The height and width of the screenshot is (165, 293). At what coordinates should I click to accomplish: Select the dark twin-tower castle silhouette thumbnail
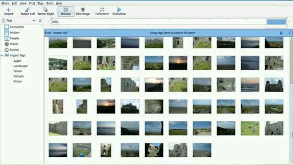pyautogui.click(x=274, y=85)
